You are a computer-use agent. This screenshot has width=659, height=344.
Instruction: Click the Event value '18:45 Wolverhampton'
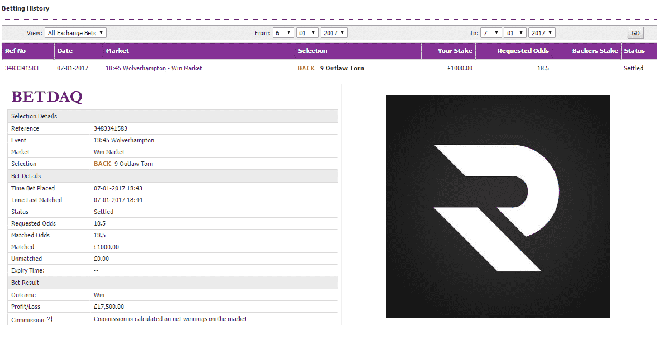(124, 140)
